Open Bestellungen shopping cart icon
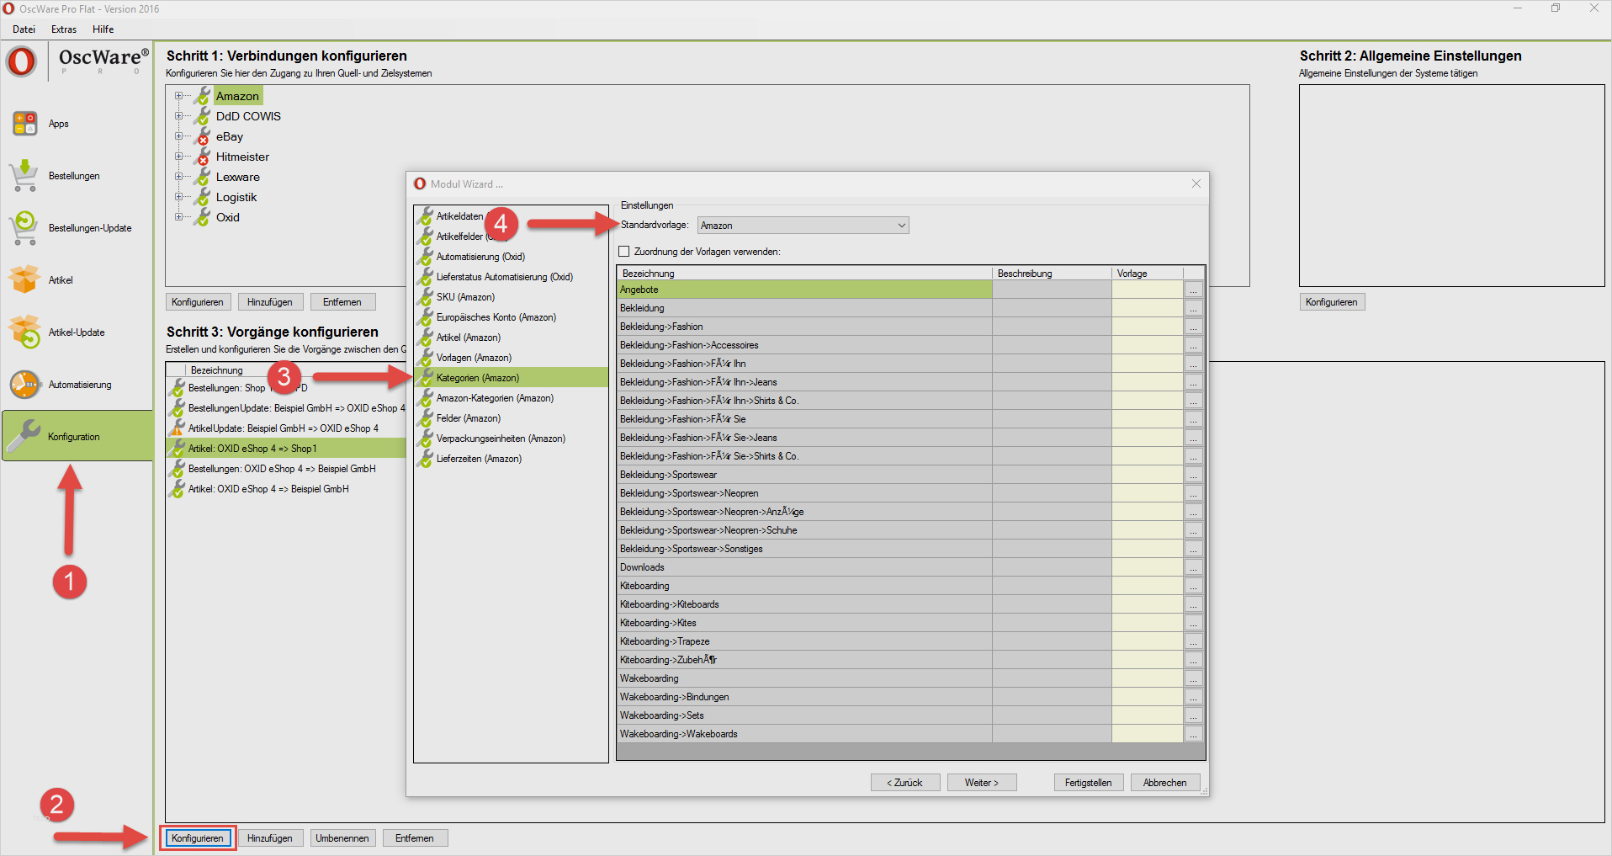This screenshot has height=856, width=1612. 24,176
